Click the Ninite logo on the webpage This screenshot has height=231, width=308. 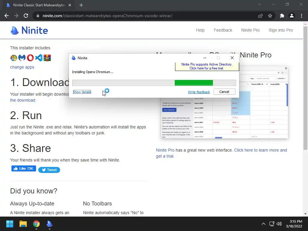(29, 30)
